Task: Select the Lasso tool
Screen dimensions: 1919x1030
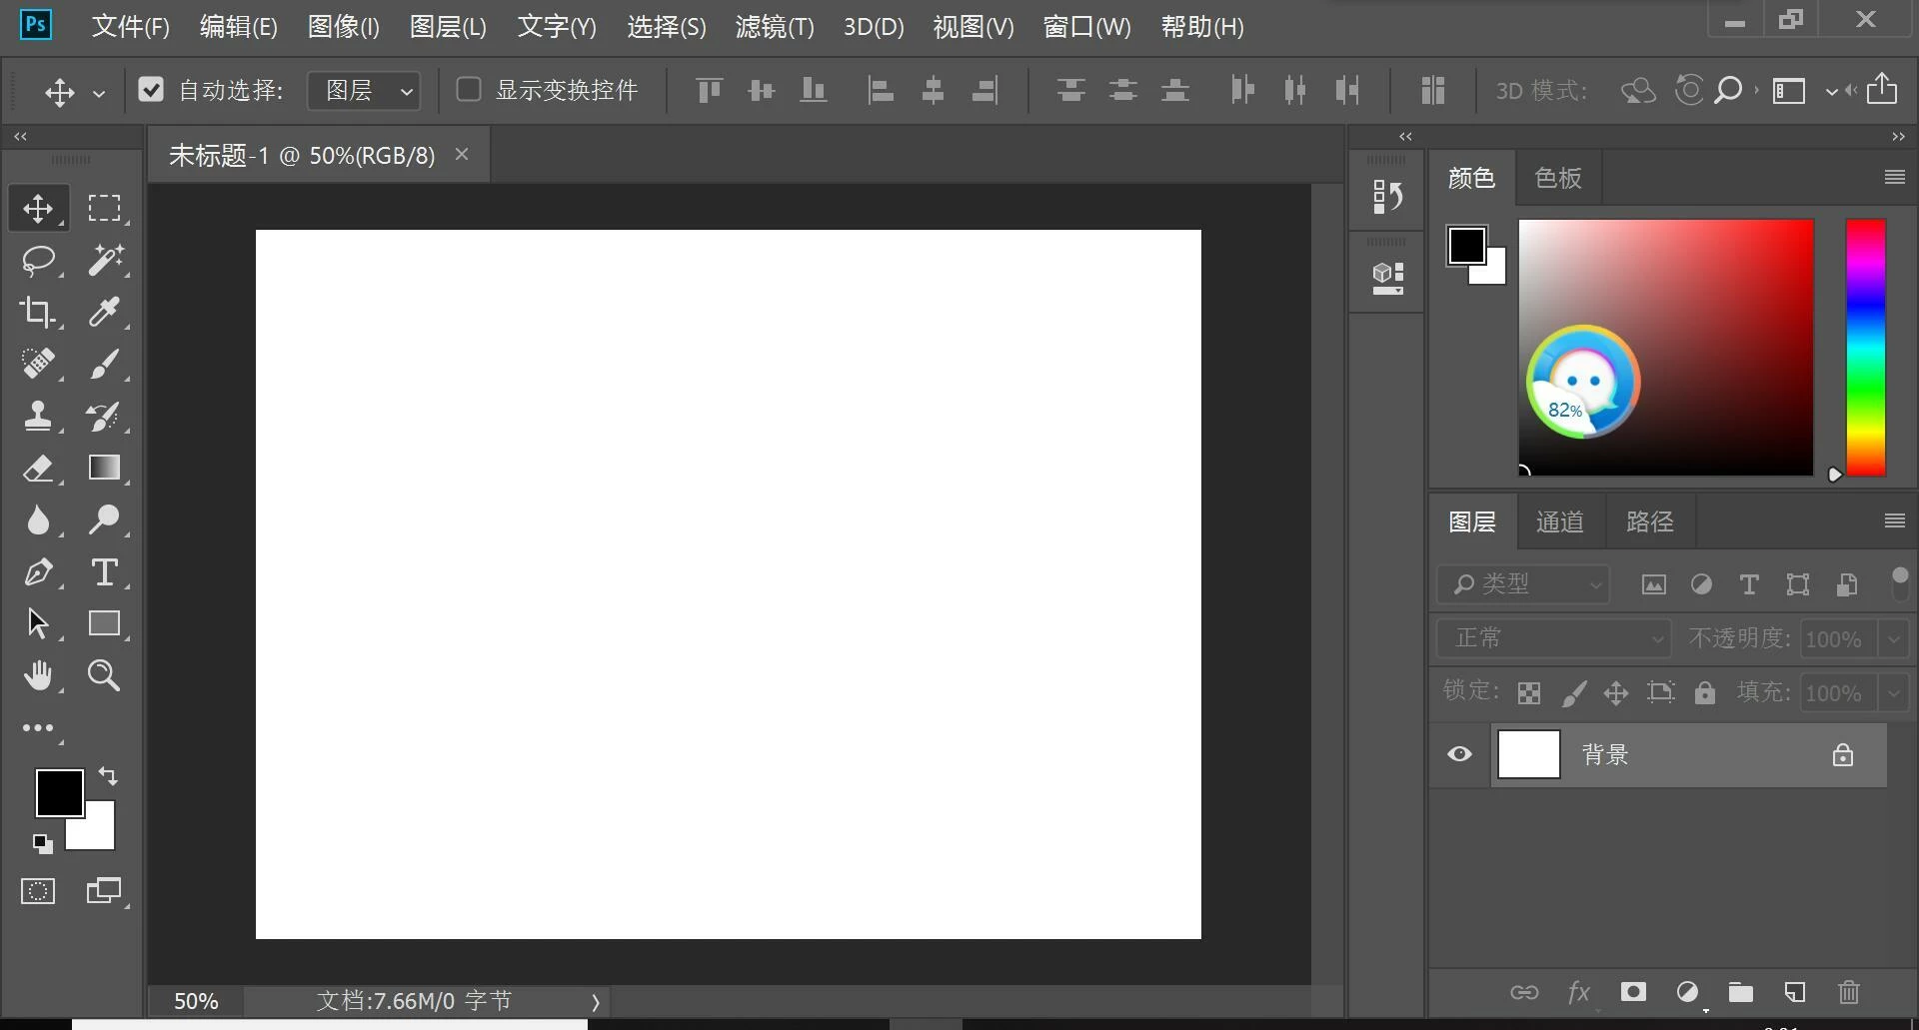Action: click(38, 260)
